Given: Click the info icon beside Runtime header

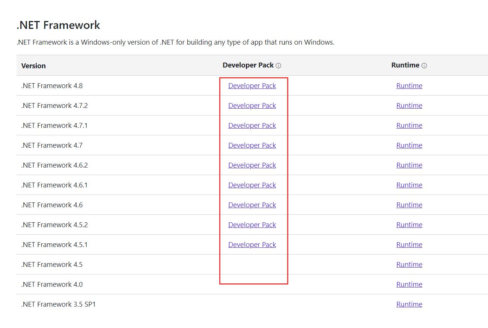Looking at the screenshot, I should (424, 66).
